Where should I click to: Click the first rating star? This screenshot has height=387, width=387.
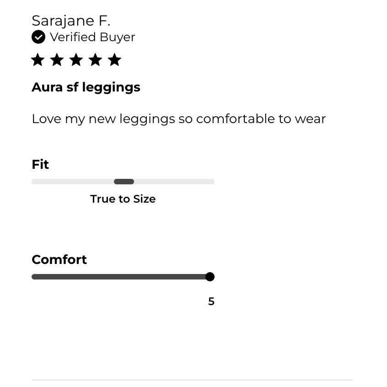click(x=38, y=60)
